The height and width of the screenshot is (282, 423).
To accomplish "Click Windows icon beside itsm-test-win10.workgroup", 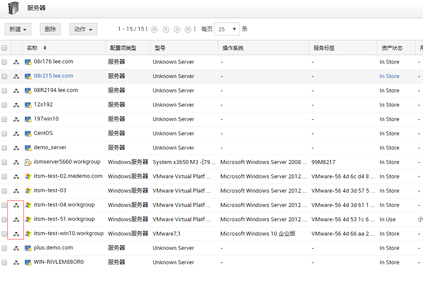I will point(28,234).
